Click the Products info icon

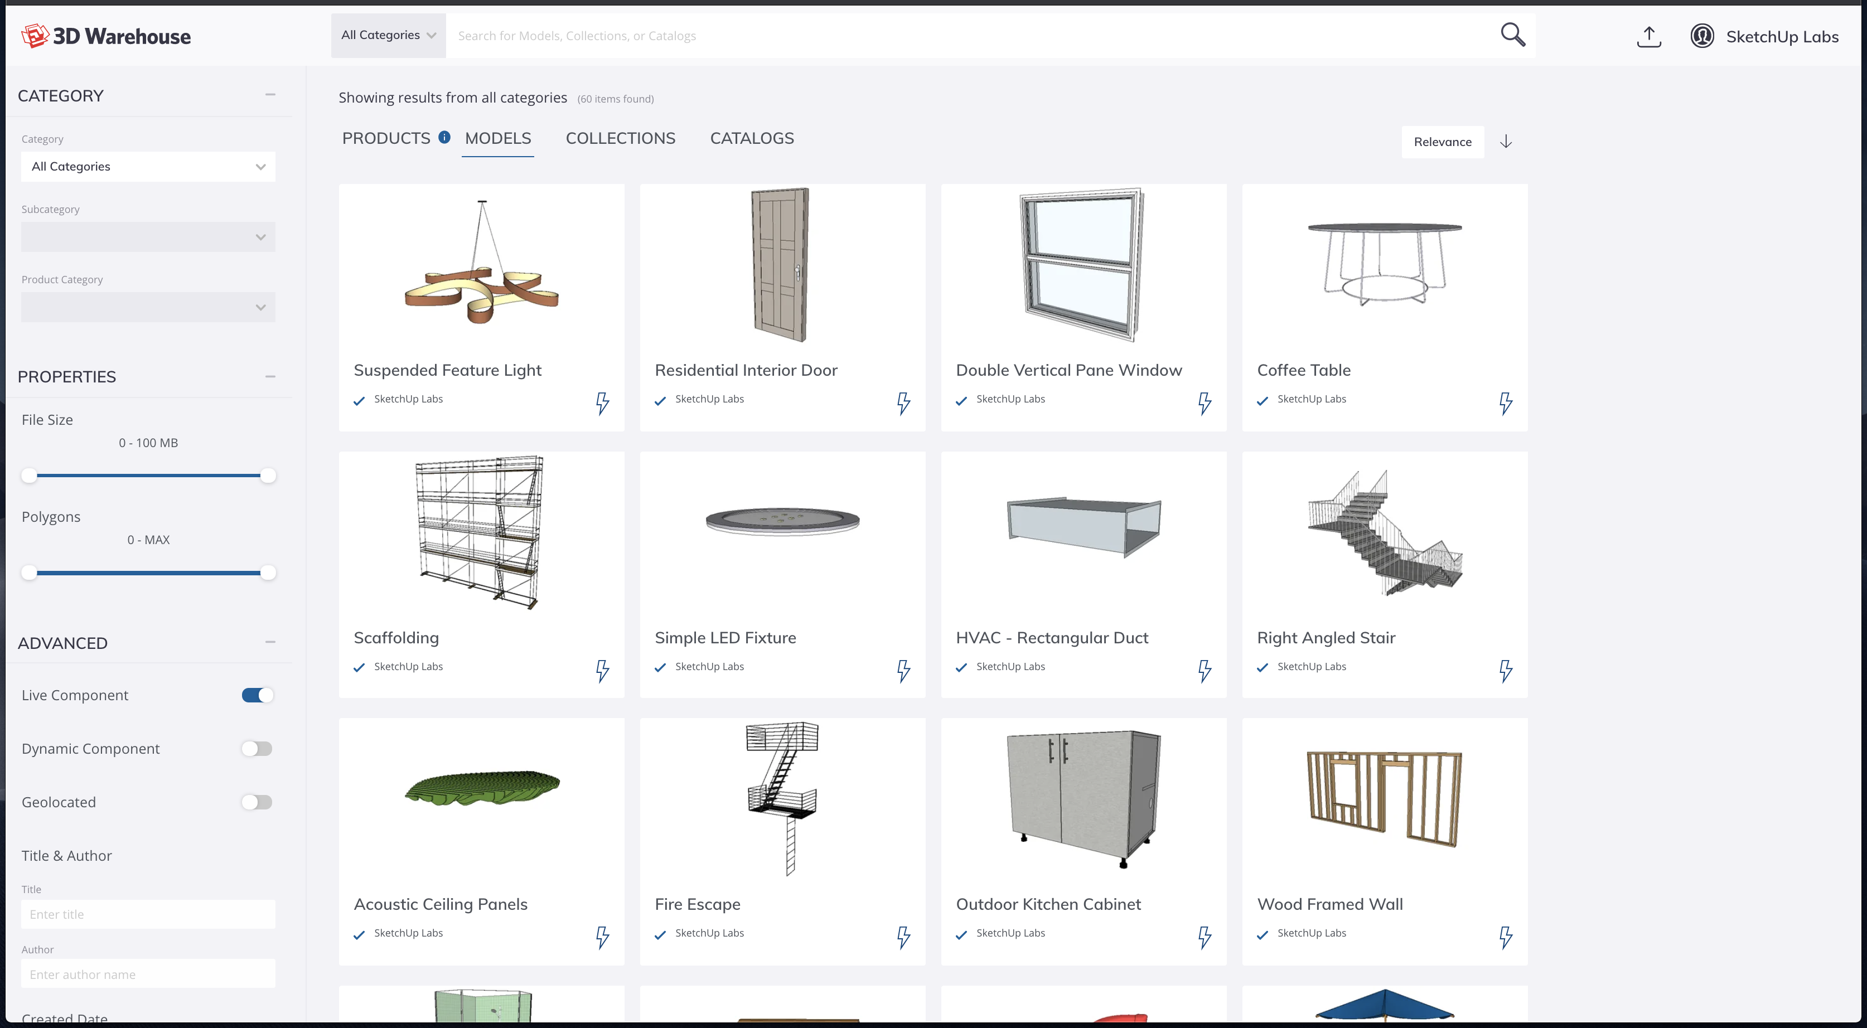[444, 137]
